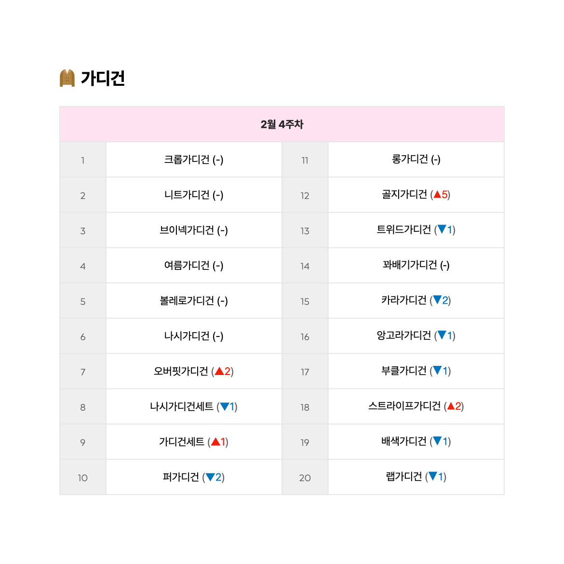Click the blue down arrow beside 트위드가디건
This screenshot has width=564, height=564.
[442, 229]
